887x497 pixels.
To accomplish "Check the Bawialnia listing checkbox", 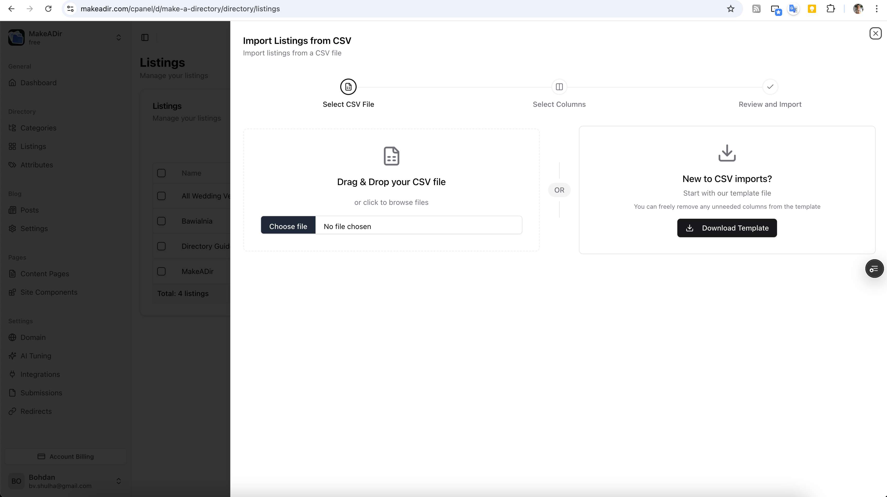I will pyautogui.click(x=161, y=221).
